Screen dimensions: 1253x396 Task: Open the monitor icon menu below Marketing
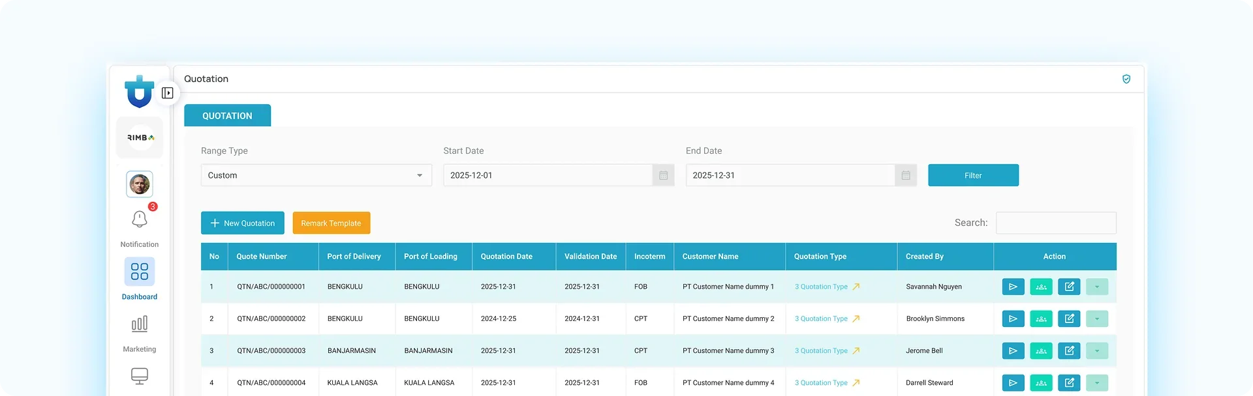point(140,376)
